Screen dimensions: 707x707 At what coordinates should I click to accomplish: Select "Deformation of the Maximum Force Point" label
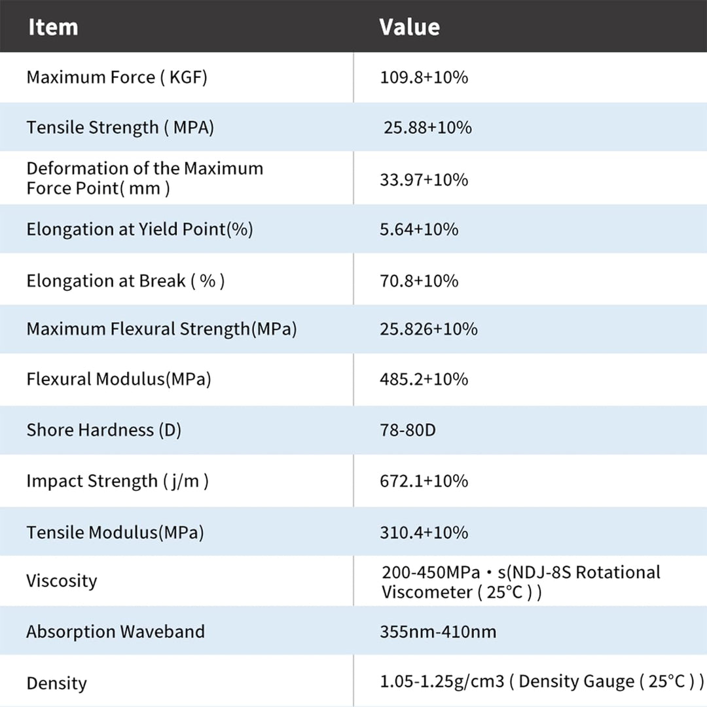[145, 178]
